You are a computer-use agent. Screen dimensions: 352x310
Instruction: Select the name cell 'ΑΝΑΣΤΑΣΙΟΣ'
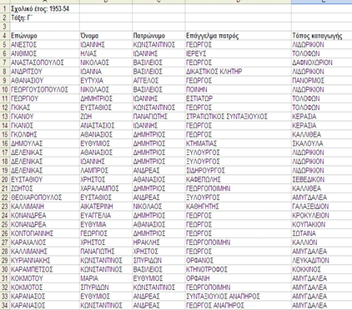pos(106,126)
